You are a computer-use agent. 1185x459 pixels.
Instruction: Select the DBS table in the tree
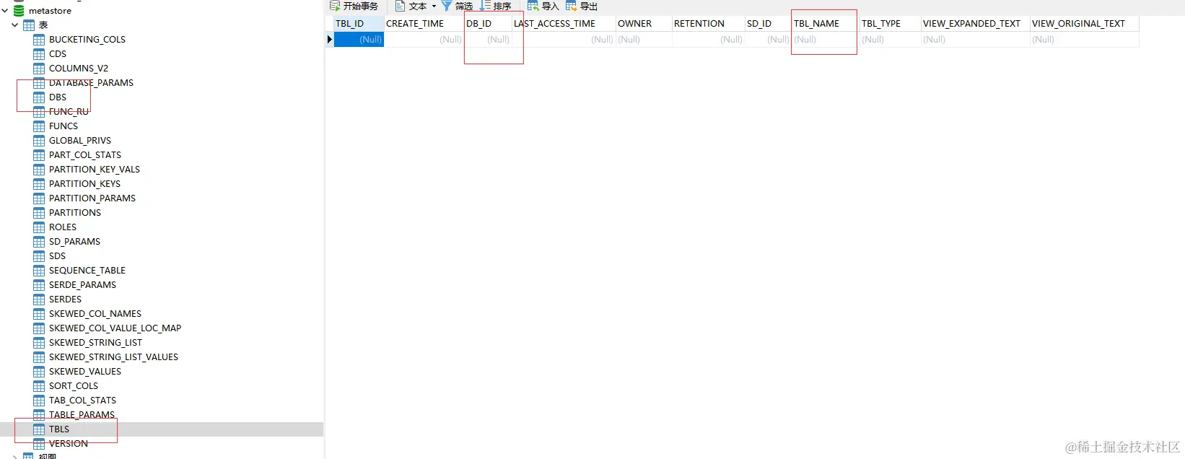tap(58, 97)
